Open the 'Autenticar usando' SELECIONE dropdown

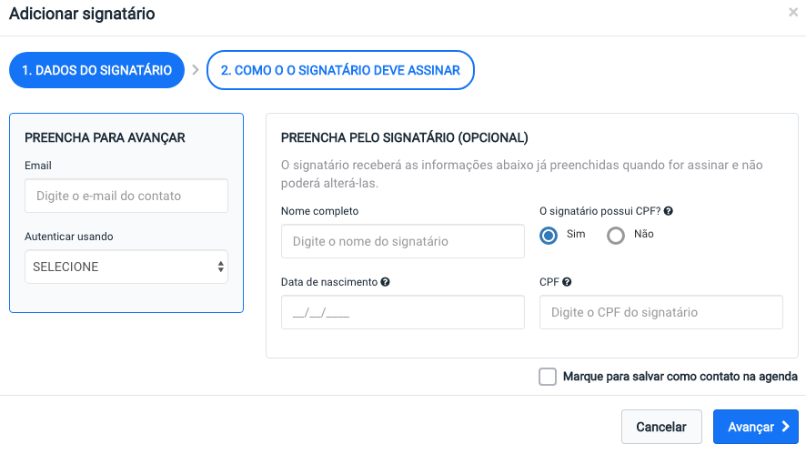coord(126,267)
